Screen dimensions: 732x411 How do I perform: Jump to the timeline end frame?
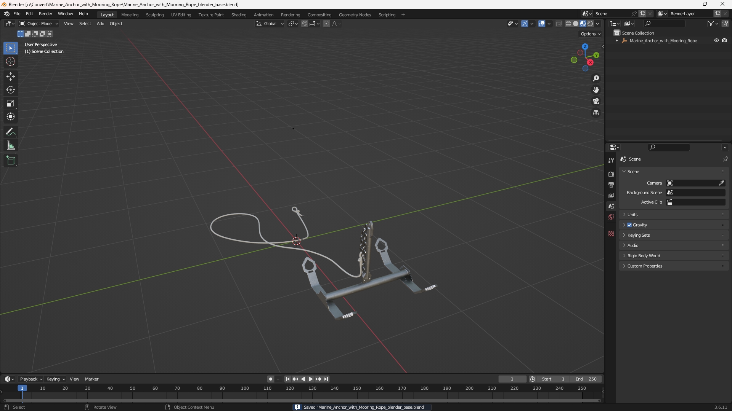click(x=326, y=379)
